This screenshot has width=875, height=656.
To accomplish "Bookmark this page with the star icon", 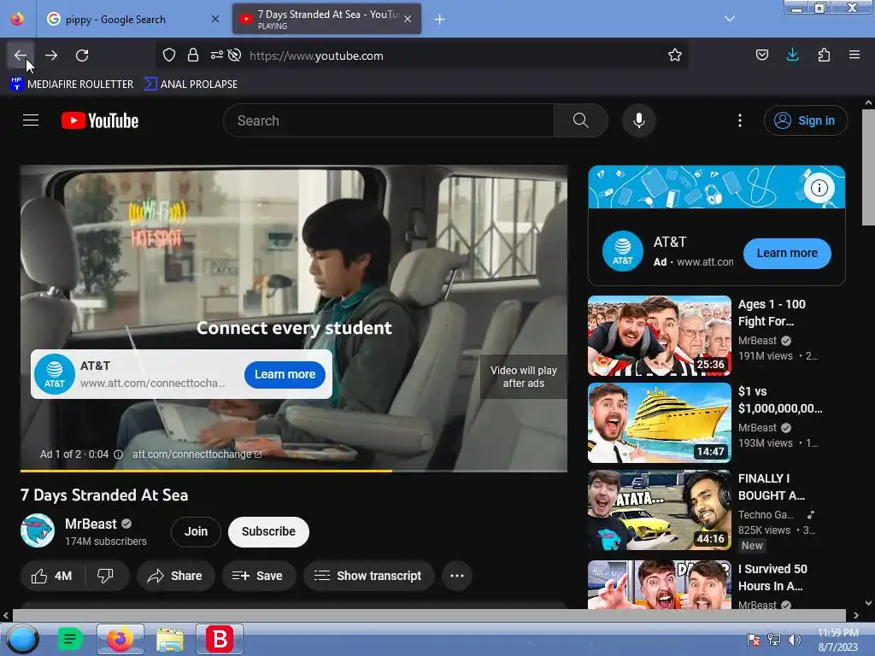I will (675, 56).
